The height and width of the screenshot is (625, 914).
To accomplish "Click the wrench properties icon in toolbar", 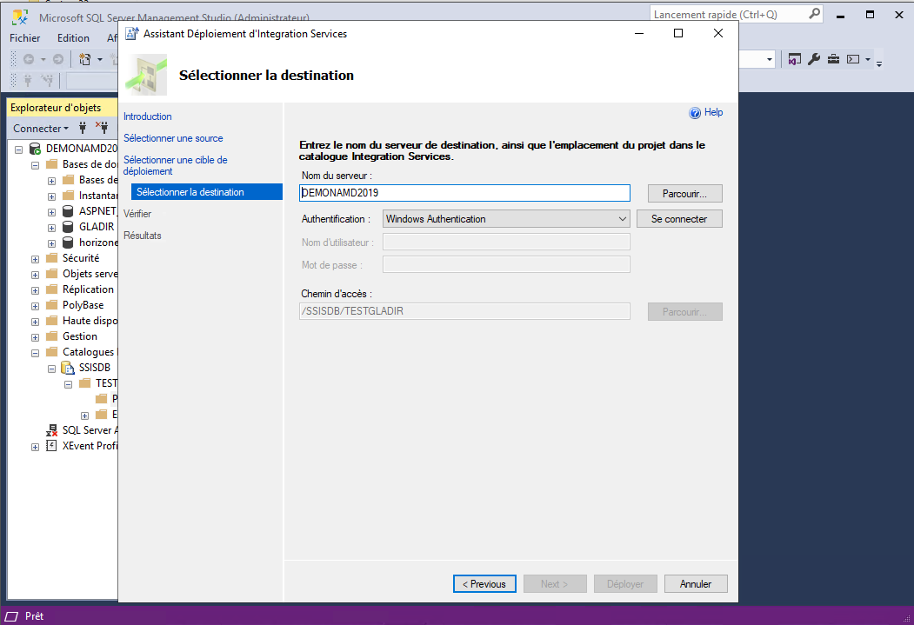I will coord(814,59).
